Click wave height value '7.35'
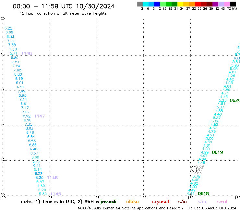The image size is (240, 211). tap(29, 124)
